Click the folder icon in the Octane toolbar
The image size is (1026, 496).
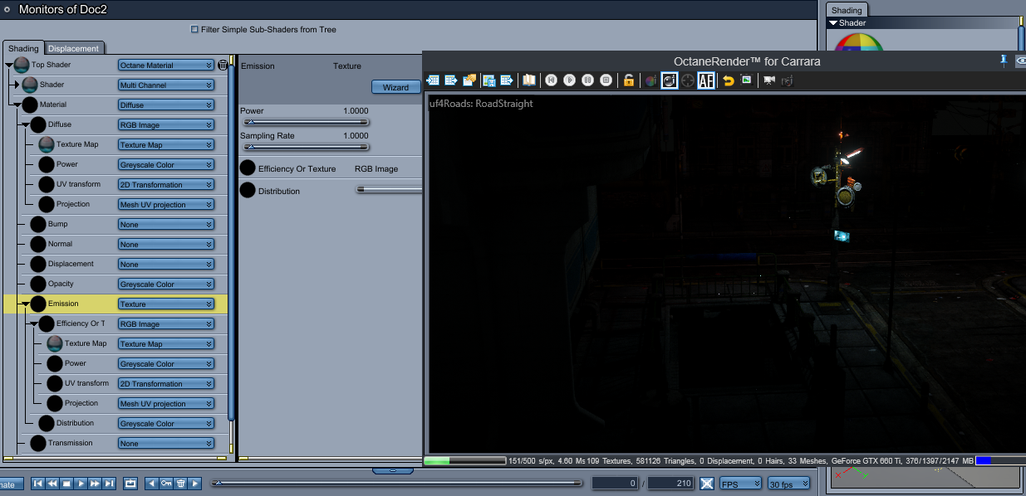pos(469,80)
